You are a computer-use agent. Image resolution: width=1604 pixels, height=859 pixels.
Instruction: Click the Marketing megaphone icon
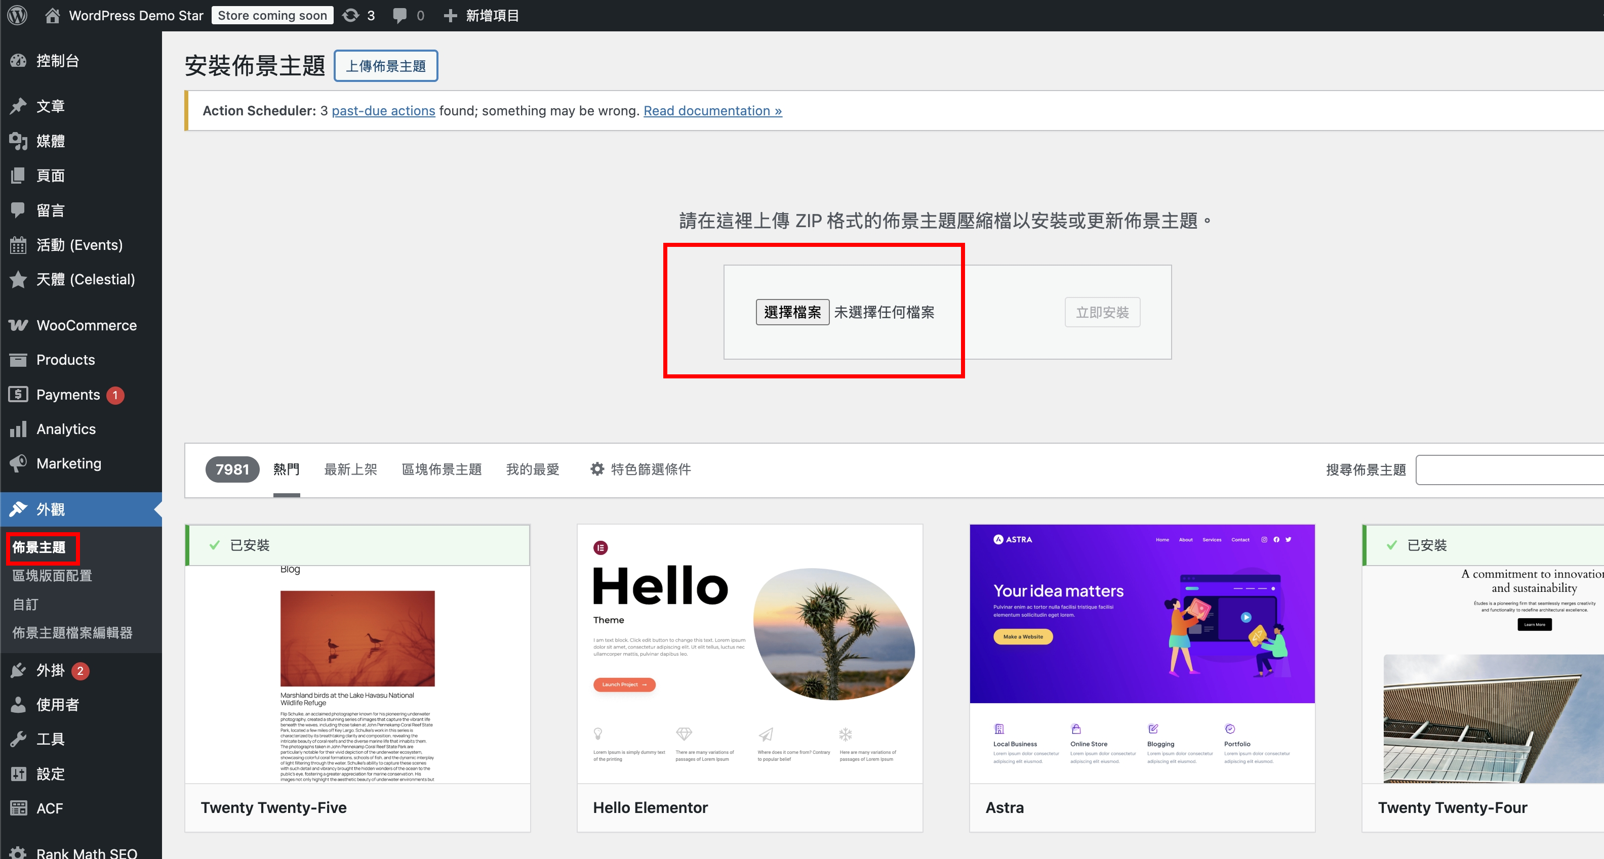18,463
